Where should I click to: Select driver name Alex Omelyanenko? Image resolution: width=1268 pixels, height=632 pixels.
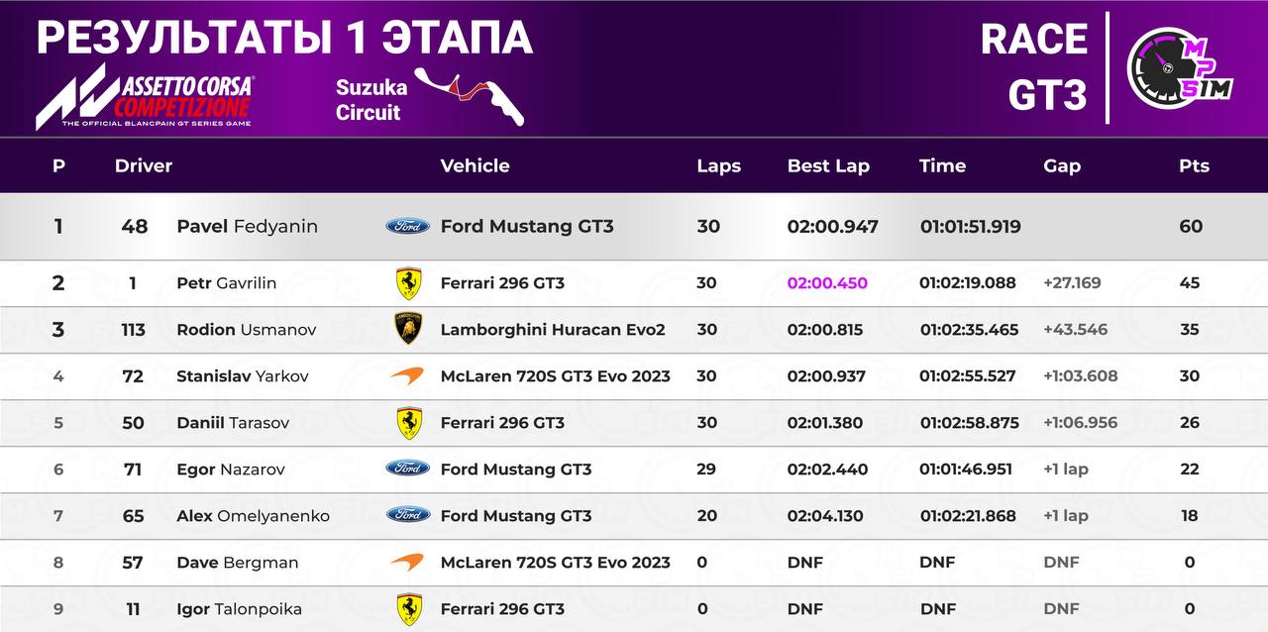click(253, 516)
